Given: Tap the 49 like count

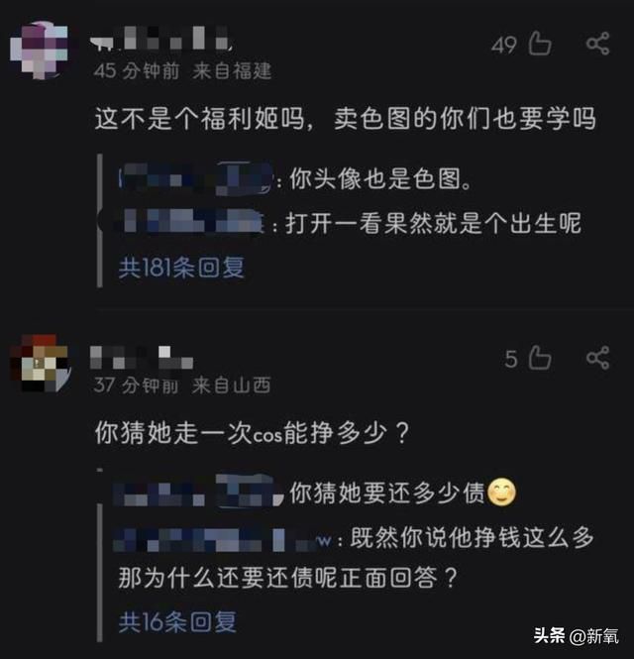Looking at the screenshot, I should (x=504, y=45).
